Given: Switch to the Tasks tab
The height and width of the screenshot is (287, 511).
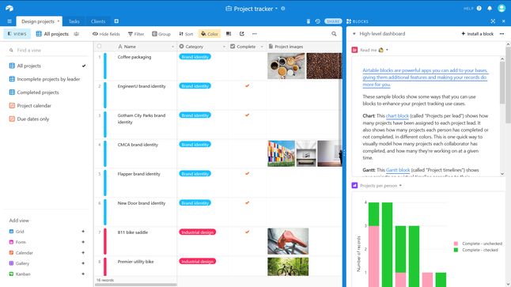Looking at the screenshot, I should point(74,21).
